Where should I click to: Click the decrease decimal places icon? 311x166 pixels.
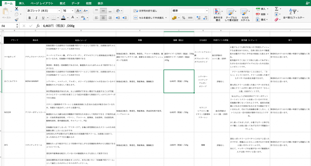(205, 18)
